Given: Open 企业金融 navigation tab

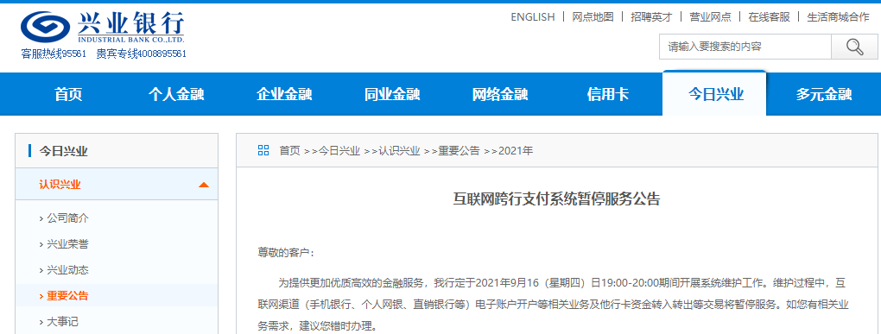Looking at the screenshot, I should [x=284, y=94].
